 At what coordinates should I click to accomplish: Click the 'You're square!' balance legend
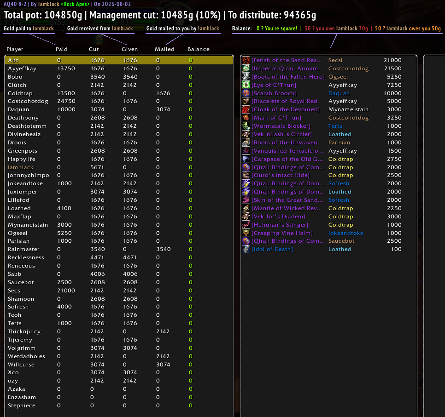[277, 29]
